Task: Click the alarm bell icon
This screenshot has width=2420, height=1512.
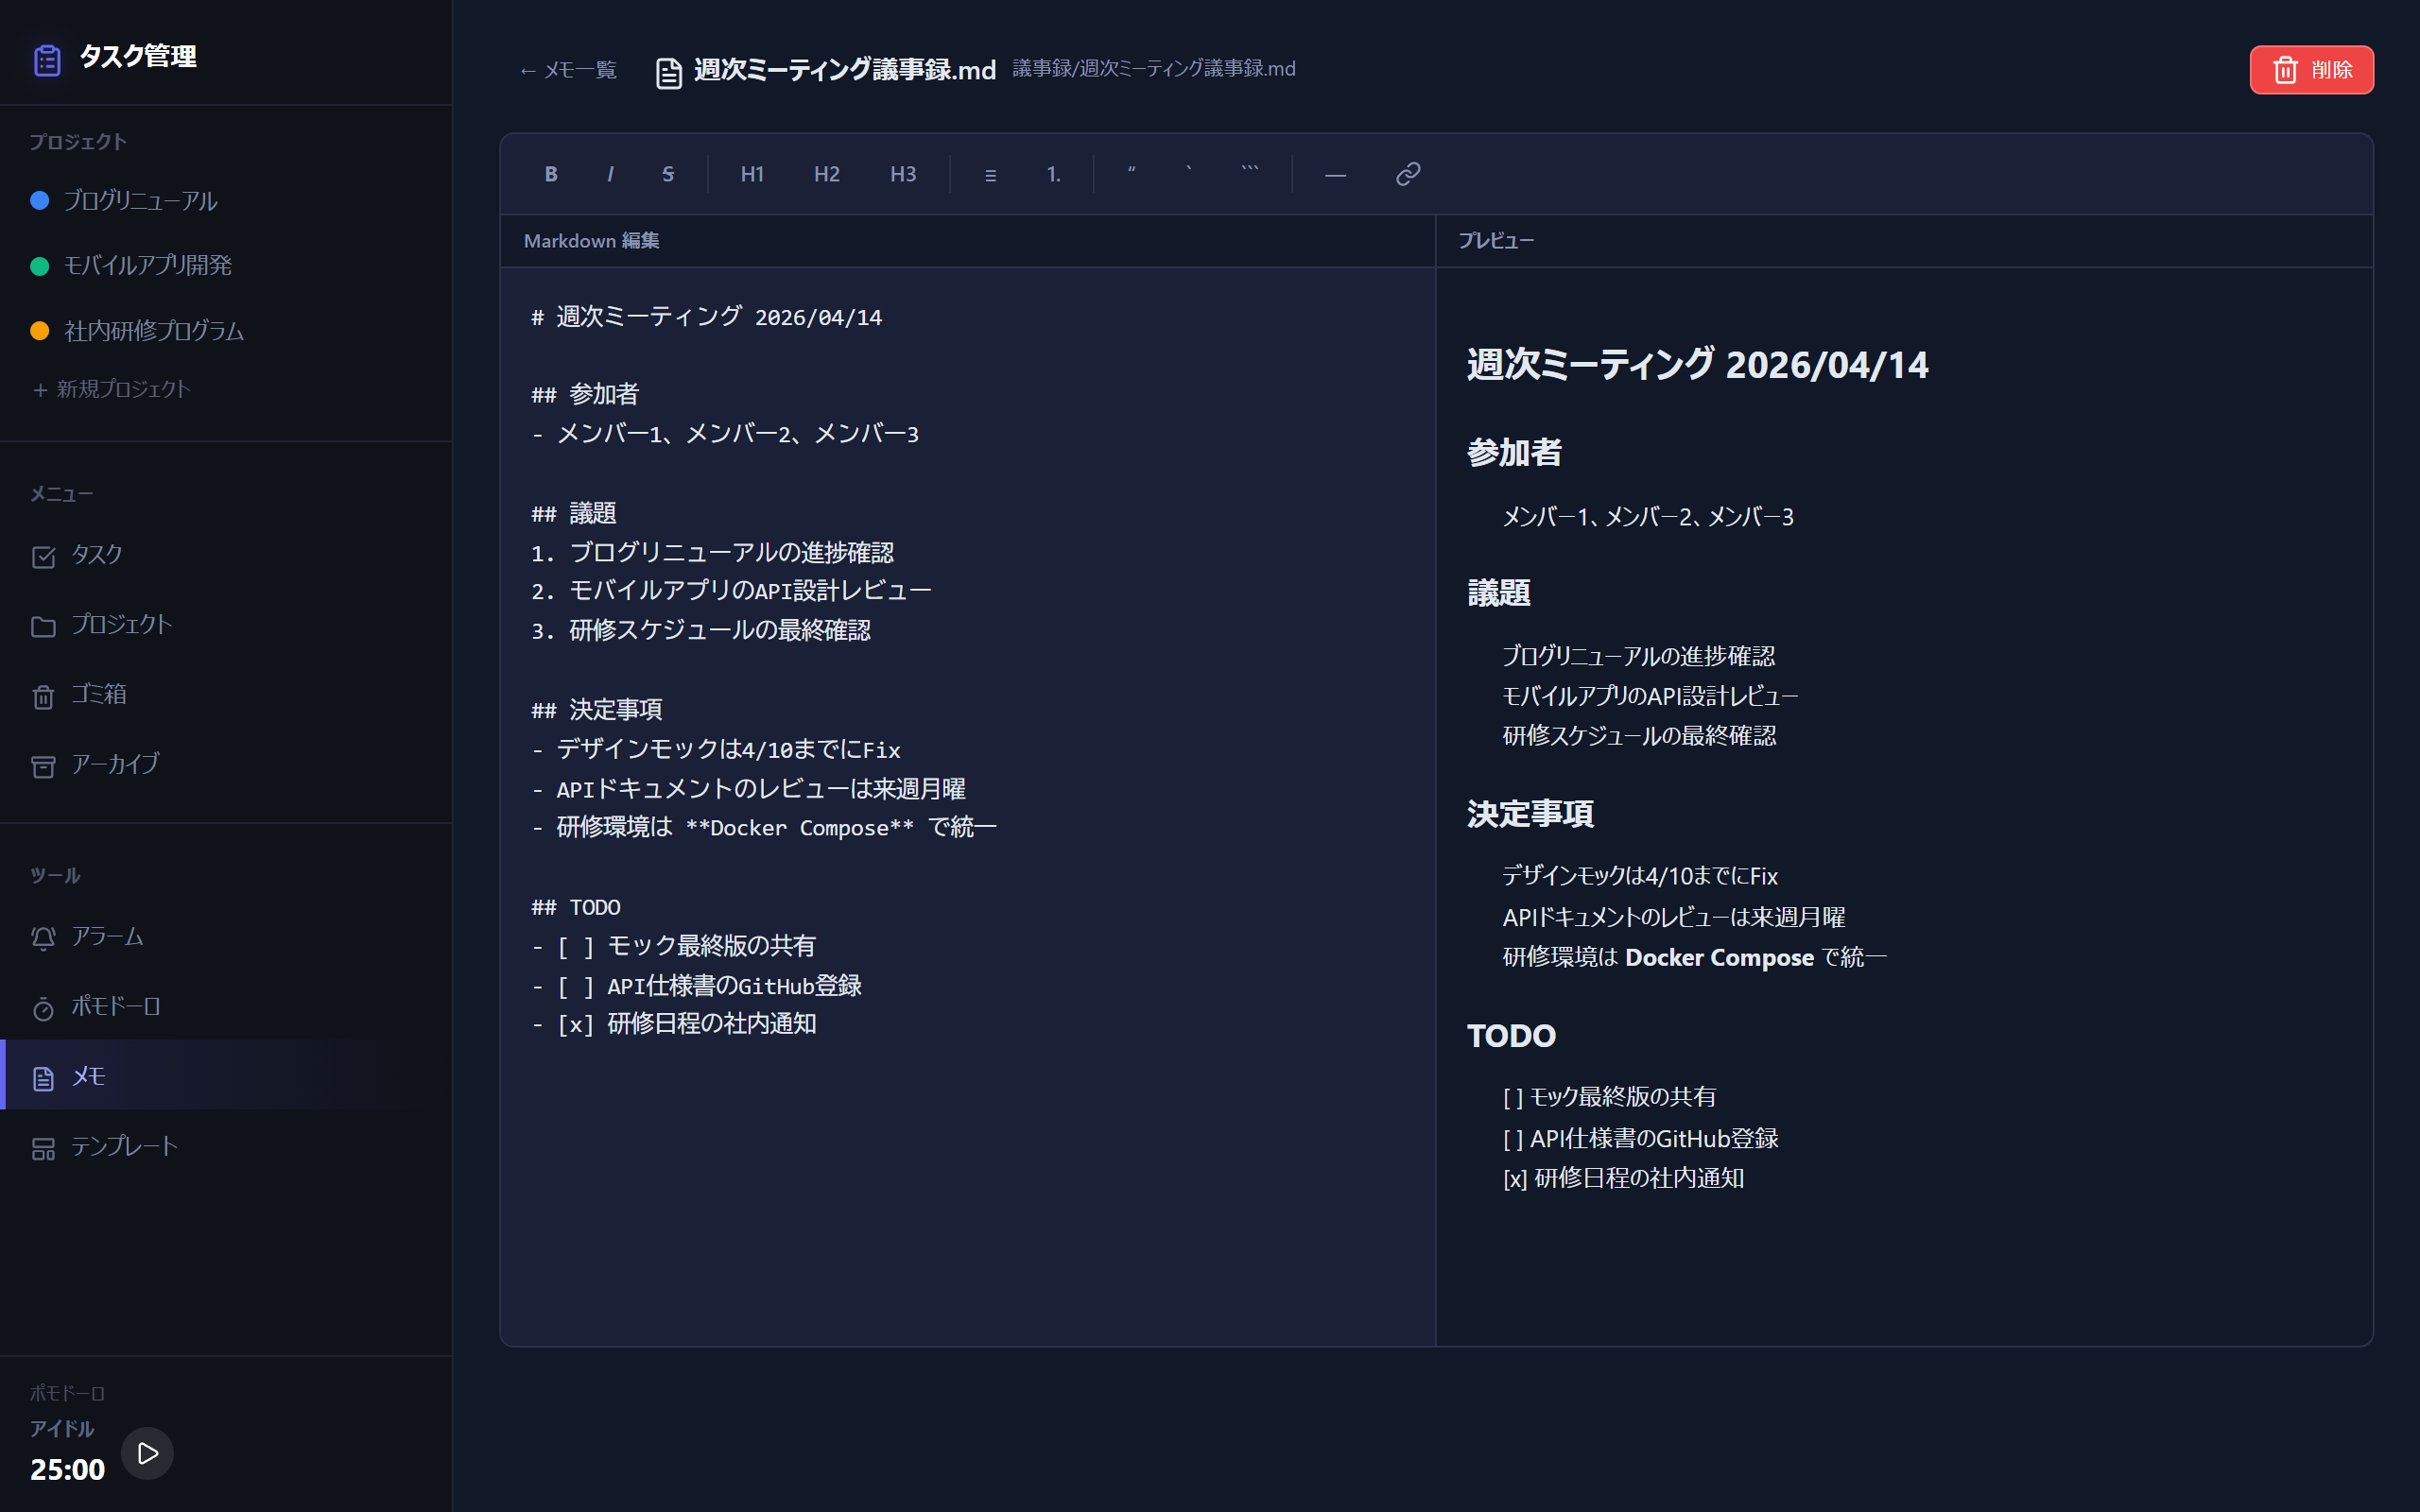Action: click(x=43, y=938)
